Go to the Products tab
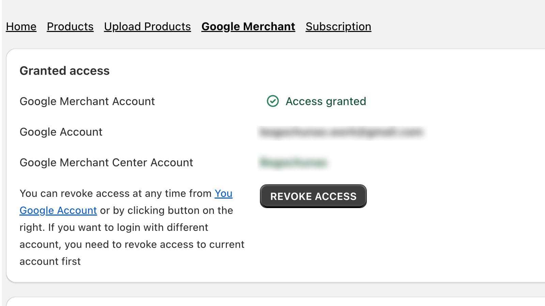 (70, 27)
